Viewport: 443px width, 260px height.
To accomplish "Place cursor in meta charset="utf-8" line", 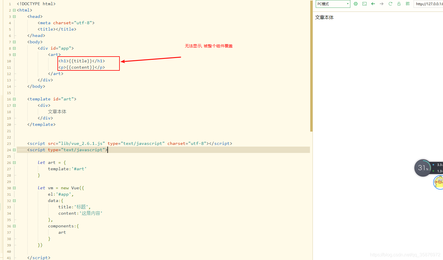I will point(66,23).
